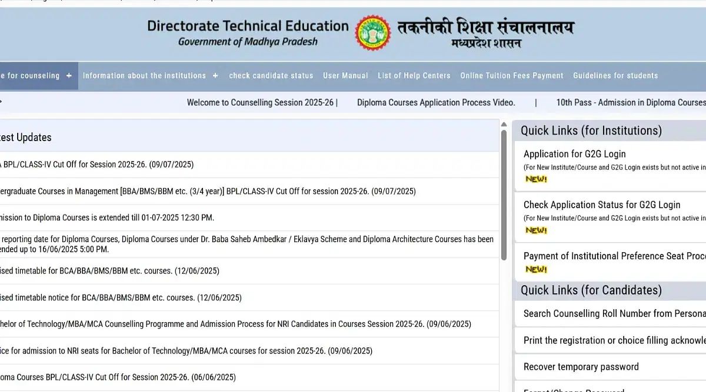Image resolution: width=706 pixels, height=392 pixels.
Task: Open reporting date Dr. Baba Saheb Ambedkar scheme notice
Action: (x=247, y=244)
